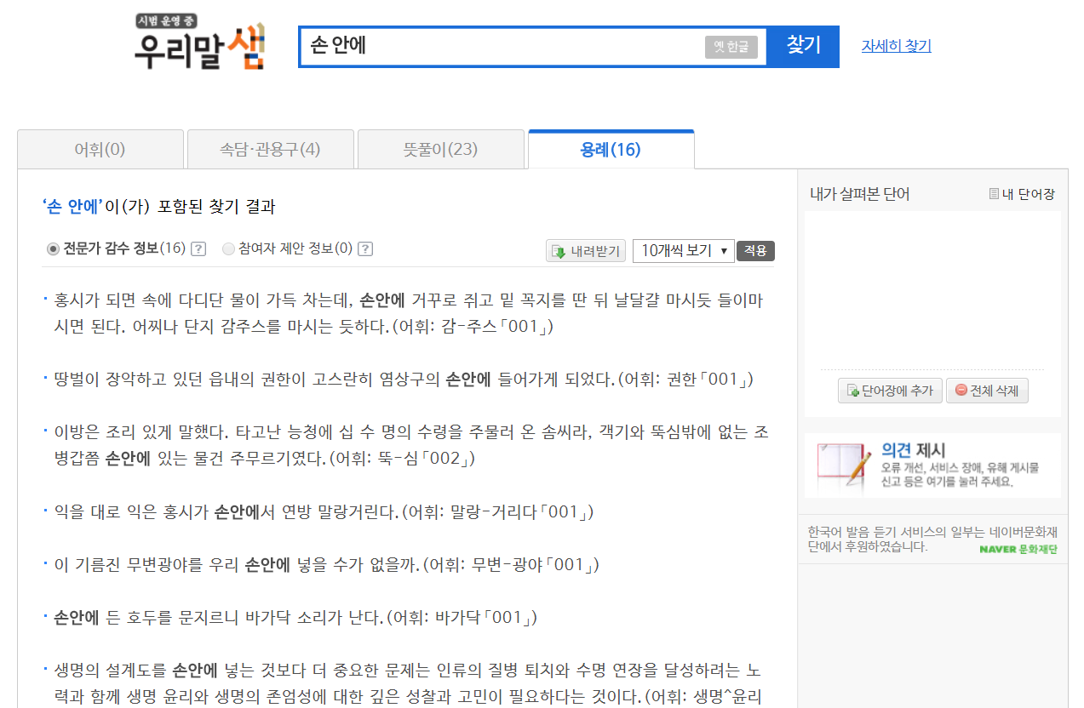
Task: Click the search input containing 손 안에
Action: pyautogui.click(x=511, y=46)
